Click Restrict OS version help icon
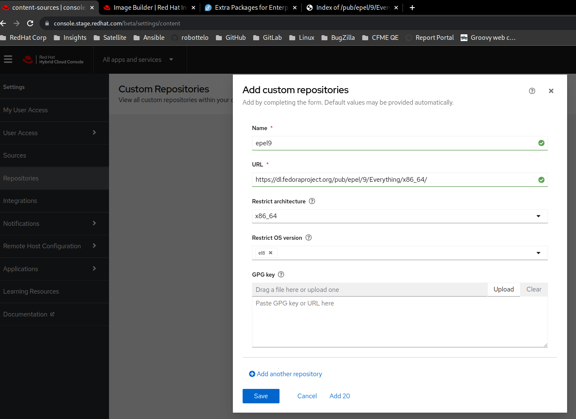 point(309,238)
